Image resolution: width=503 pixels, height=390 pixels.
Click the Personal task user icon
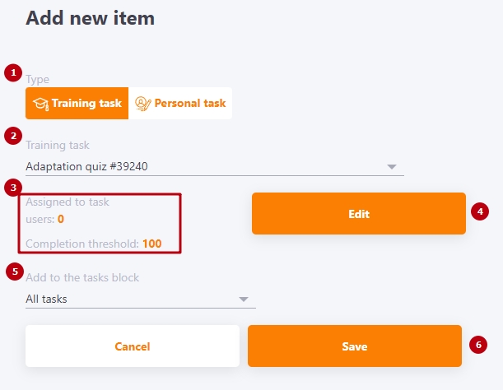142,104
